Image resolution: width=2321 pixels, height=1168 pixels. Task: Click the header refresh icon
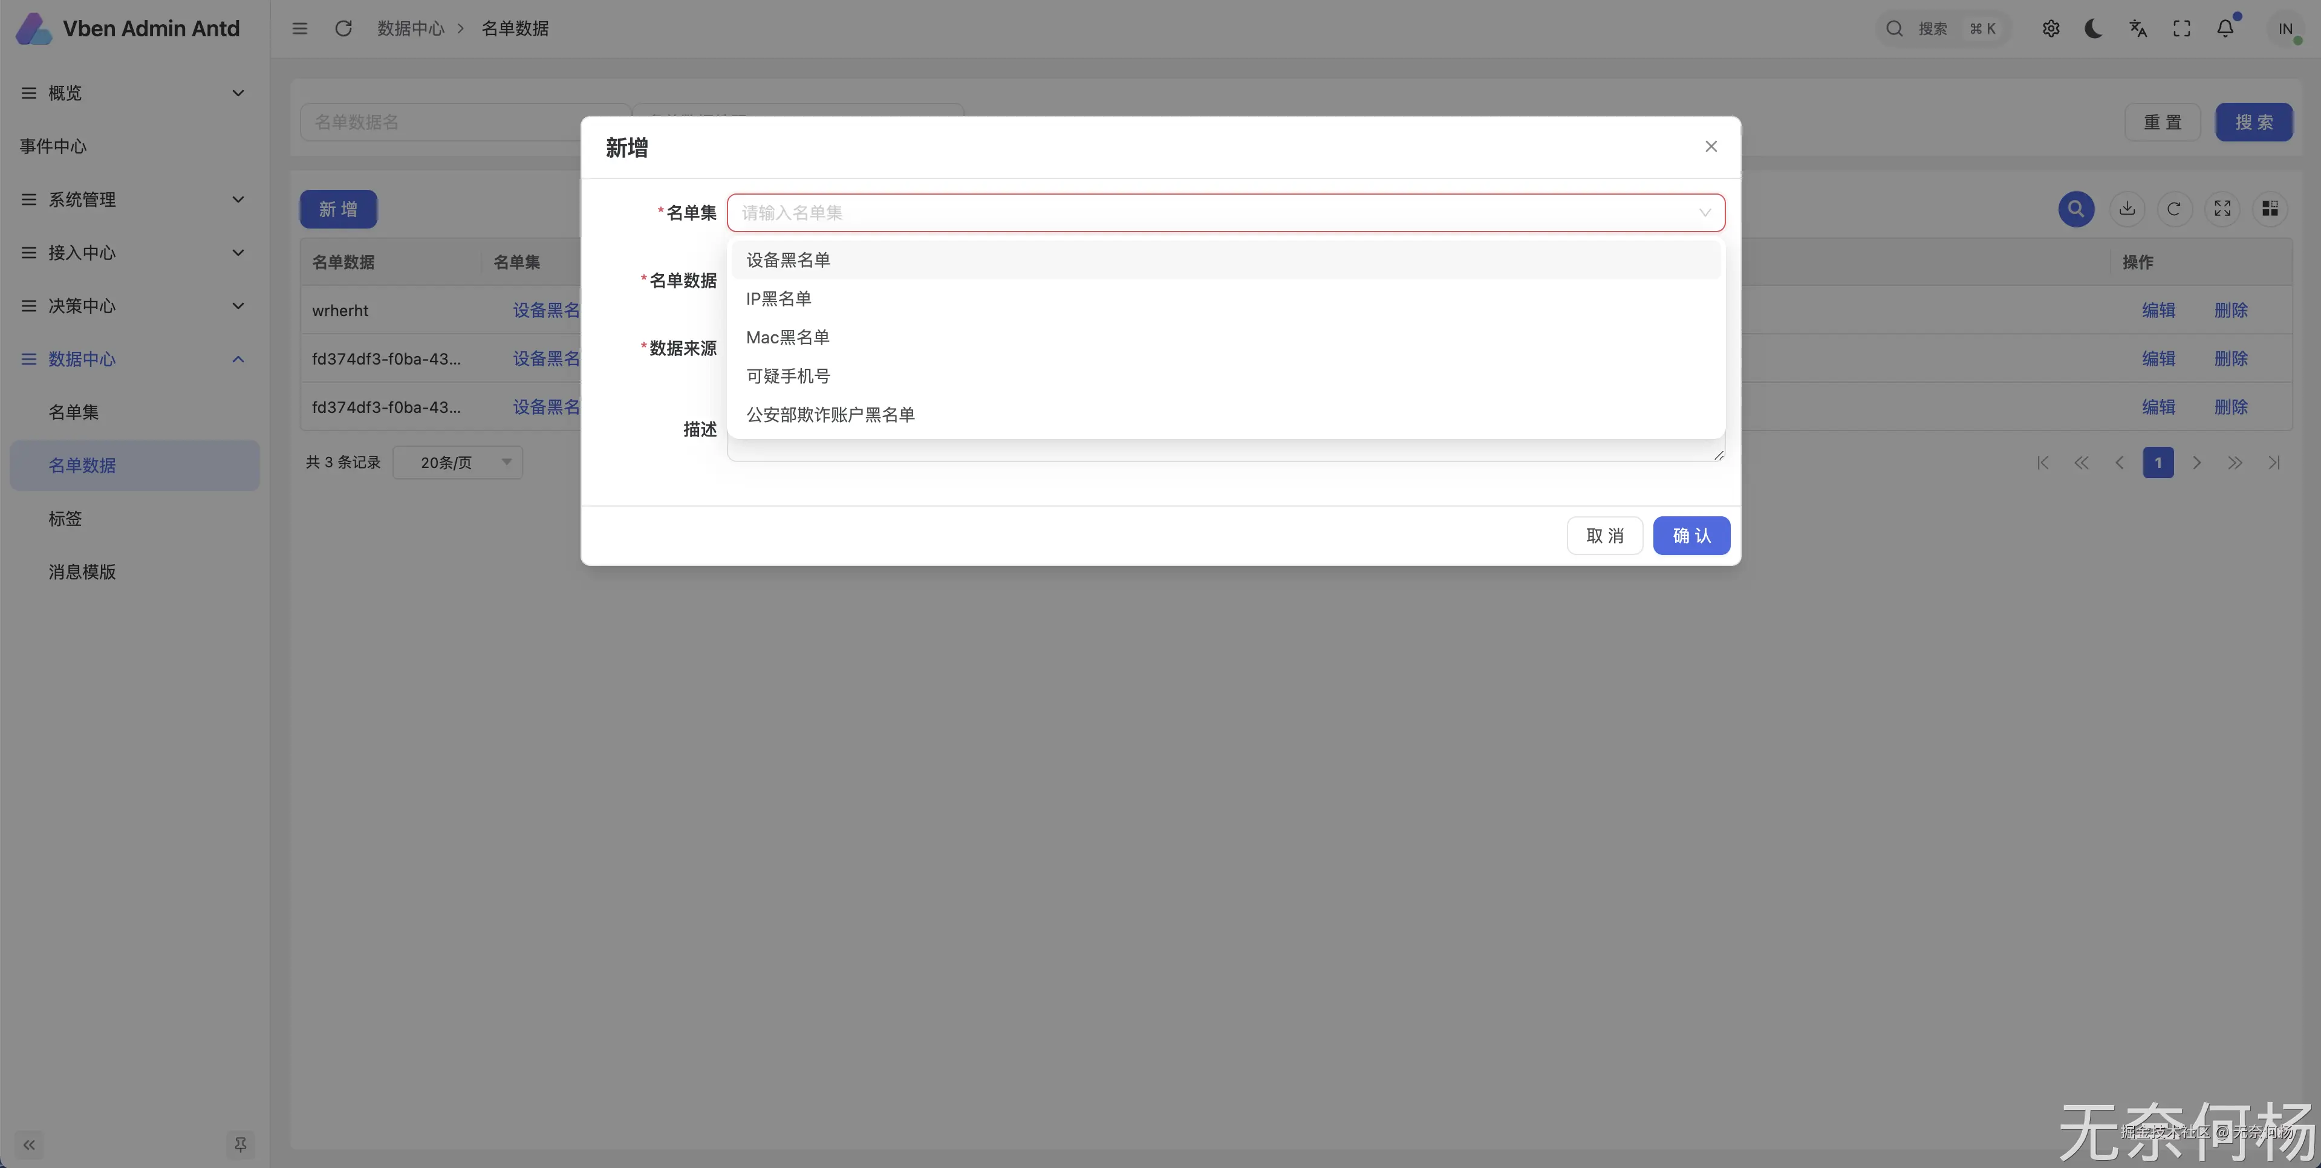coord(343,29)
